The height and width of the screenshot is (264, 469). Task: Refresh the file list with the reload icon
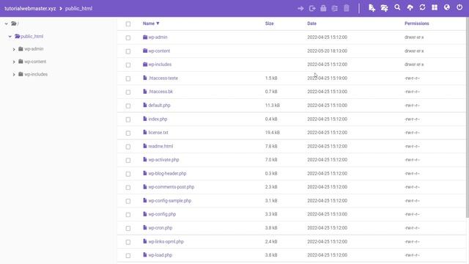pos(422,7)
